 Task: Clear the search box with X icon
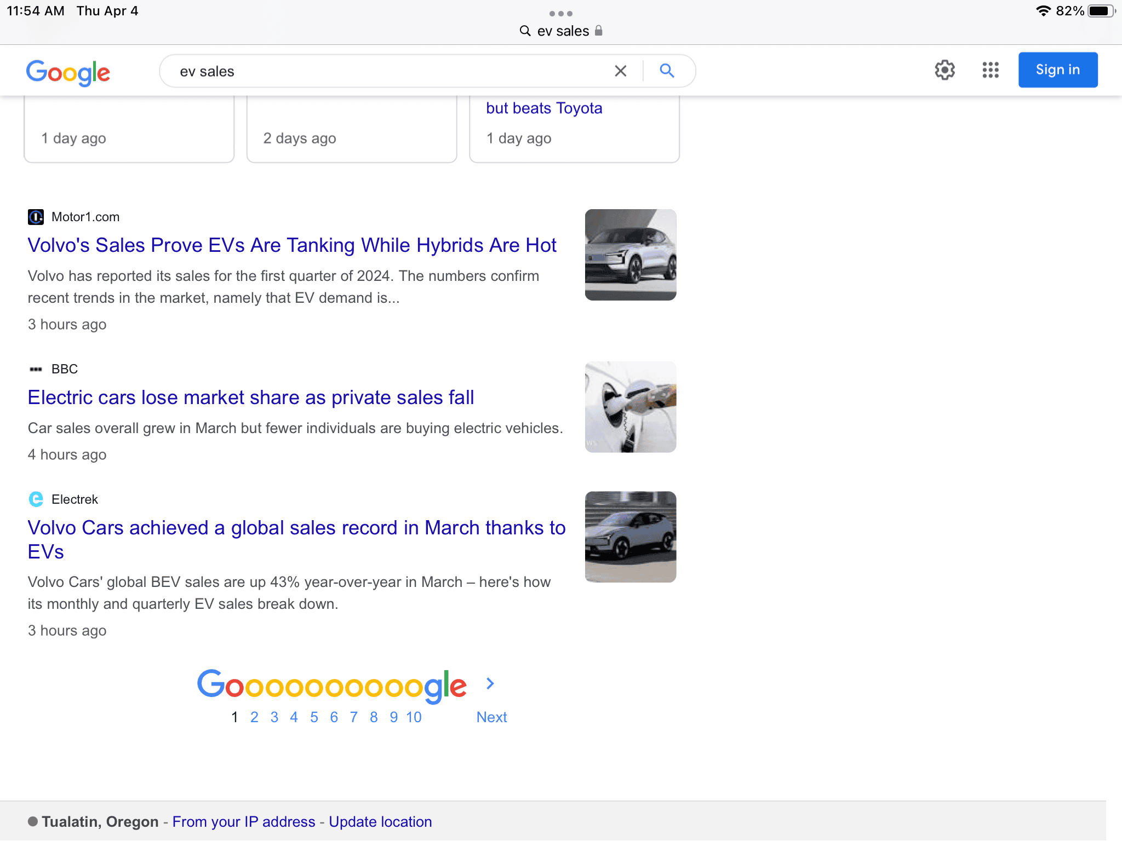pos(620,71)
